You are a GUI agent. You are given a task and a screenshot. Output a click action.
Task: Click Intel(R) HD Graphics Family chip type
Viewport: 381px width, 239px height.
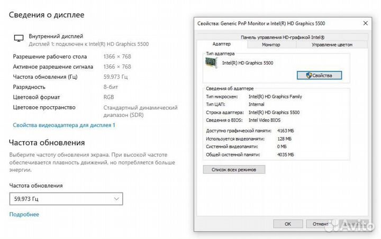coord(275,97)
